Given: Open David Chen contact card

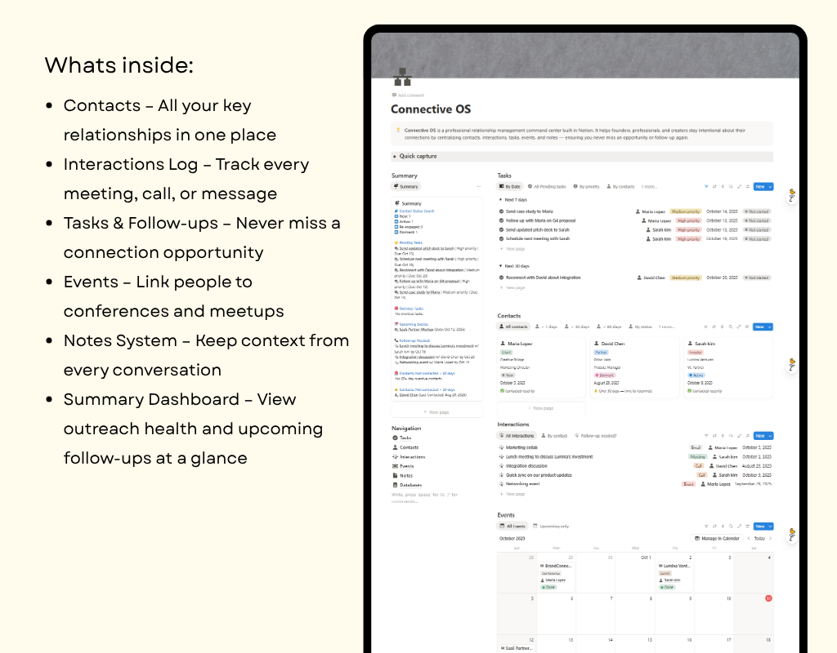Looking at the screenshot, I should pyautogui.click(x=634, y=366).
